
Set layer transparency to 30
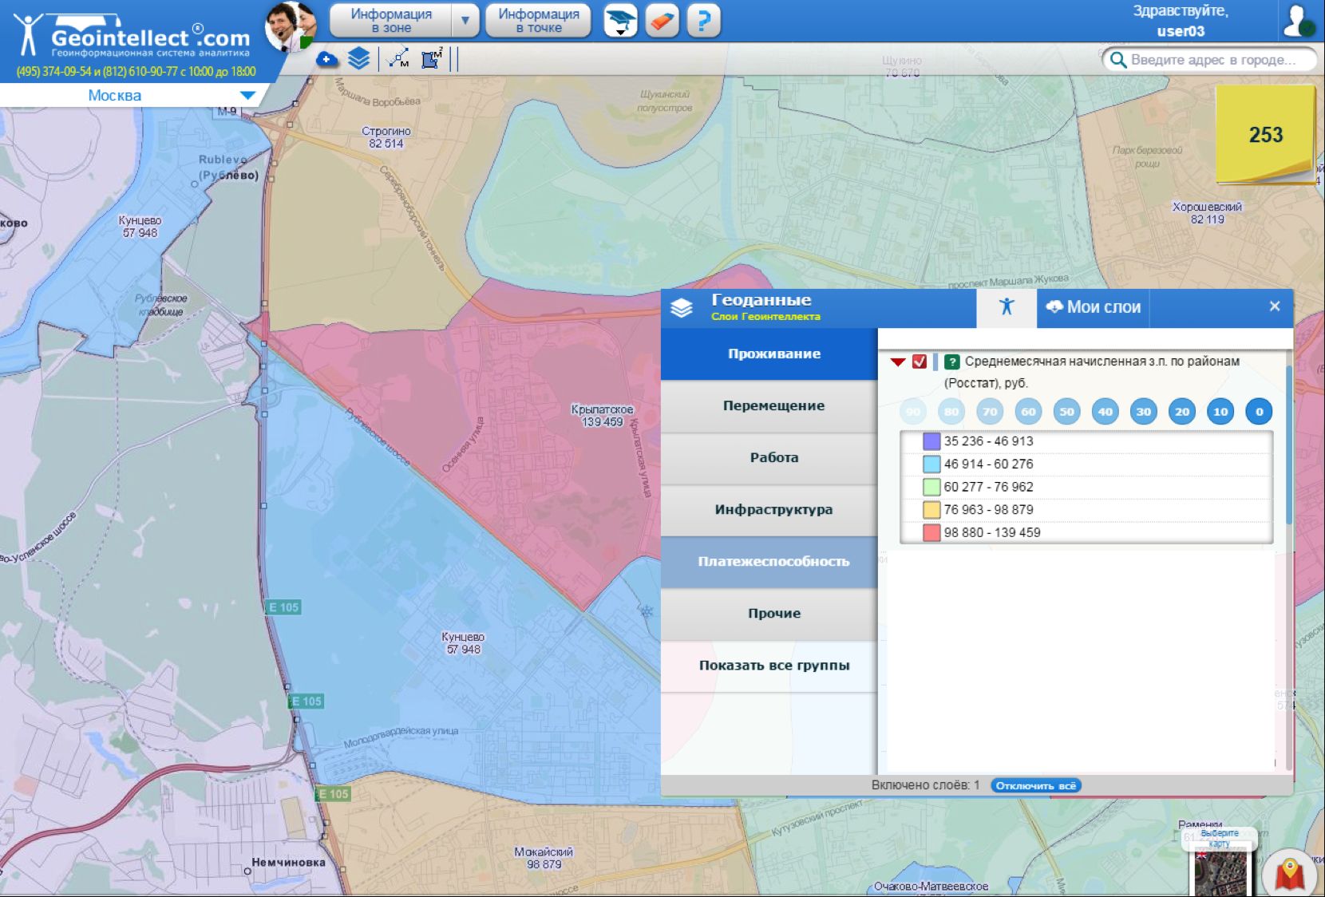[x=1144, y=412]
